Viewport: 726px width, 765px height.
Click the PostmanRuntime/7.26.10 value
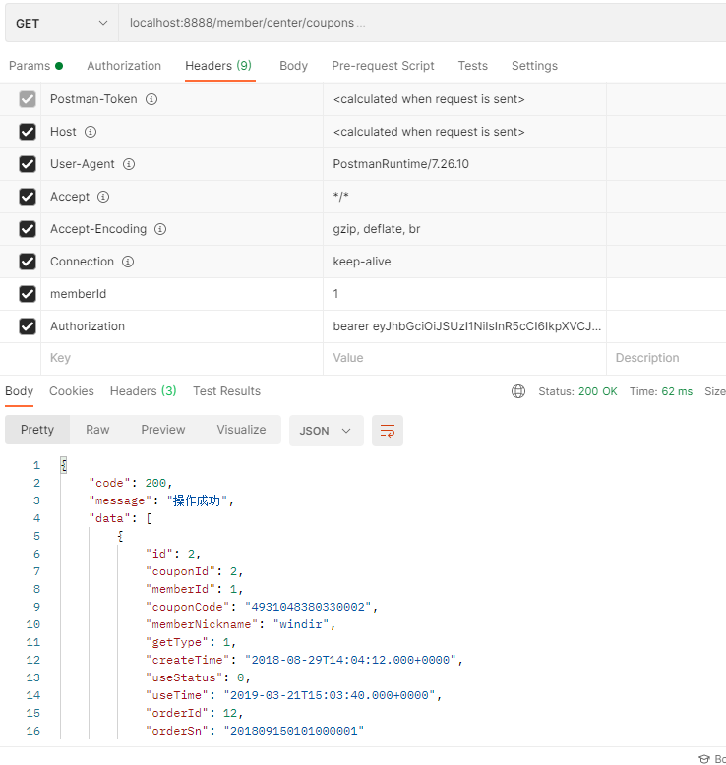point(400,164)
